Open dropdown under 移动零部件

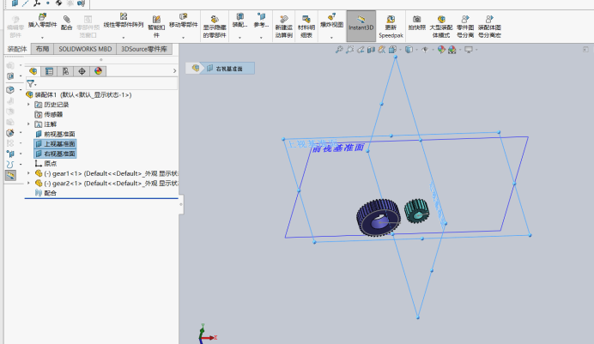pyautogui.click(x=184, y=38)
